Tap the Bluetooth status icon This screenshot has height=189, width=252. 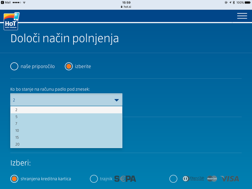pos(234,2)
